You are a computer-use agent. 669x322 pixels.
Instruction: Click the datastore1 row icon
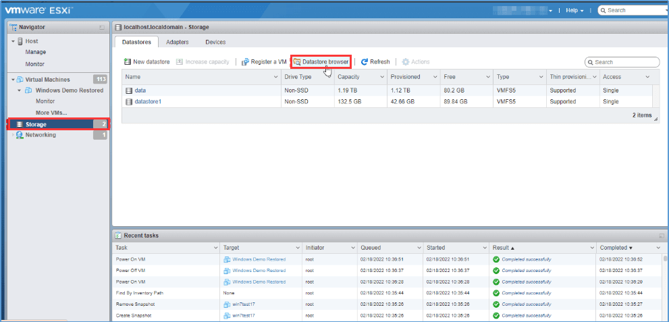coord(130,102)
